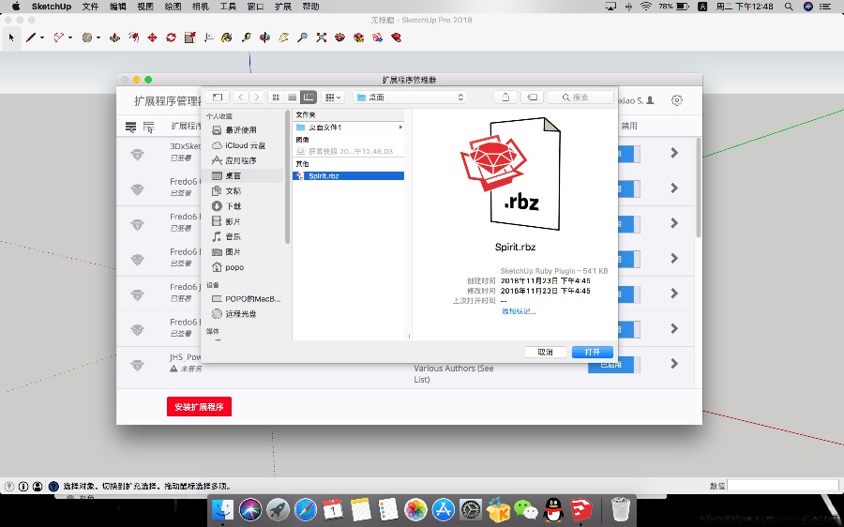The image size is (844, 527).
Task: Select the Circle shape tool
Action: (x=86, y=38)
